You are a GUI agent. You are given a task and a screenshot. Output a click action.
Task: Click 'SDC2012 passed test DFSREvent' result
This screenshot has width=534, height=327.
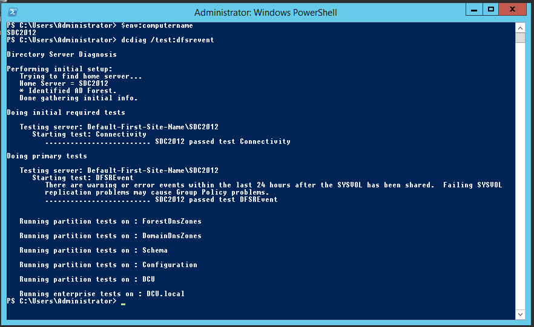tap(216, 199)
